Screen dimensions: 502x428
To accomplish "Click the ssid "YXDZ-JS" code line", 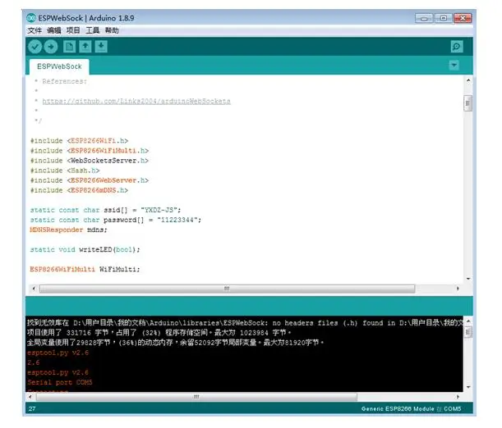I will pyautogui.click(x=106, y=210).
